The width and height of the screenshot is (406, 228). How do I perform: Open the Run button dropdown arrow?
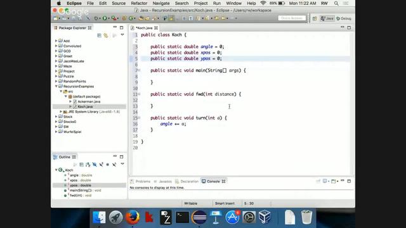tap(108, 18)
